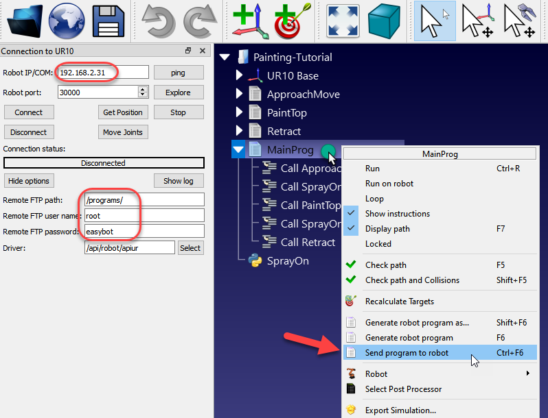Select Send program to robot
548x418 pixels.
[x=407, y=353]
